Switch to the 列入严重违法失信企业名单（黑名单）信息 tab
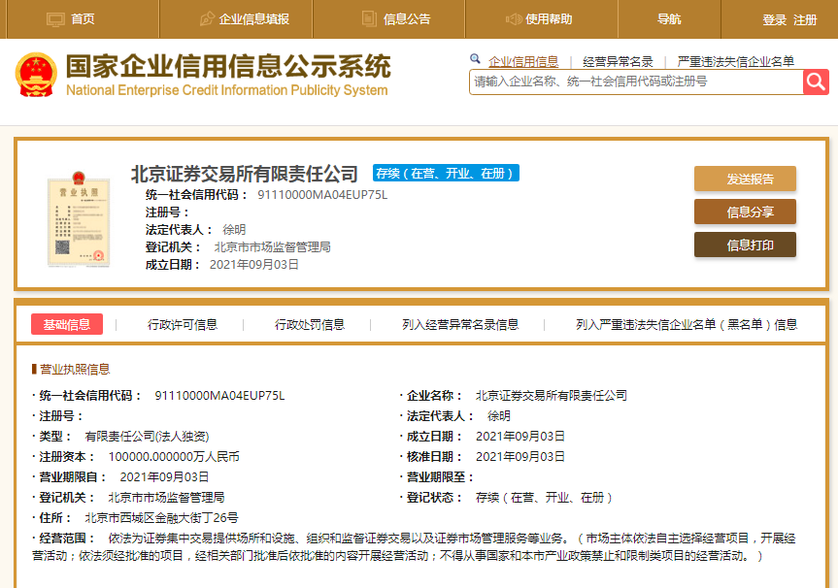Viewport: 838px width, 588px height. click(687, 325)
